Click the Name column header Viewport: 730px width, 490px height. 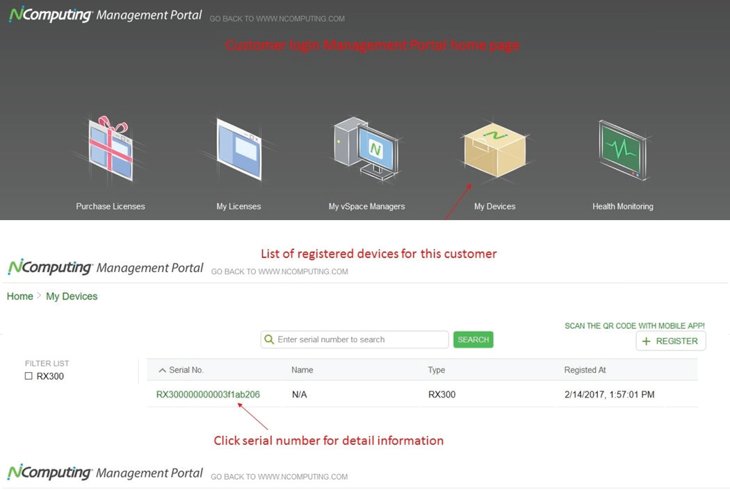[302, 370]
